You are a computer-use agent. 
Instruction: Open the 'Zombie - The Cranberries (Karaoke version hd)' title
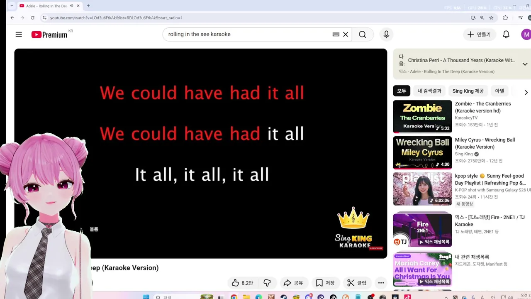pos(483,107)
